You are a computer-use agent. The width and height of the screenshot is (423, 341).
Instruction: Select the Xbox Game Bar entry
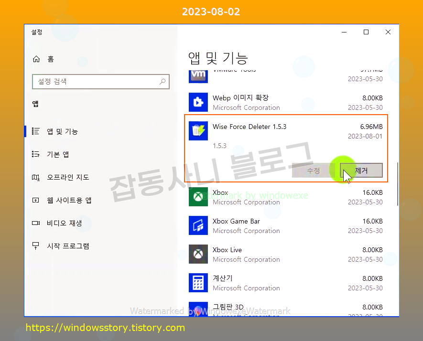pyautogui.click(x=286, y=225)
